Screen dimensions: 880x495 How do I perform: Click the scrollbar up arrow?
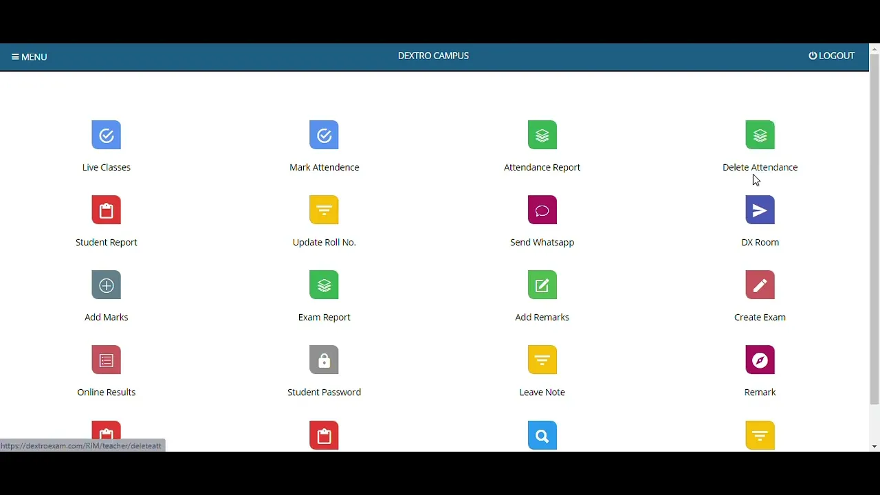click(x=874, y=49)
